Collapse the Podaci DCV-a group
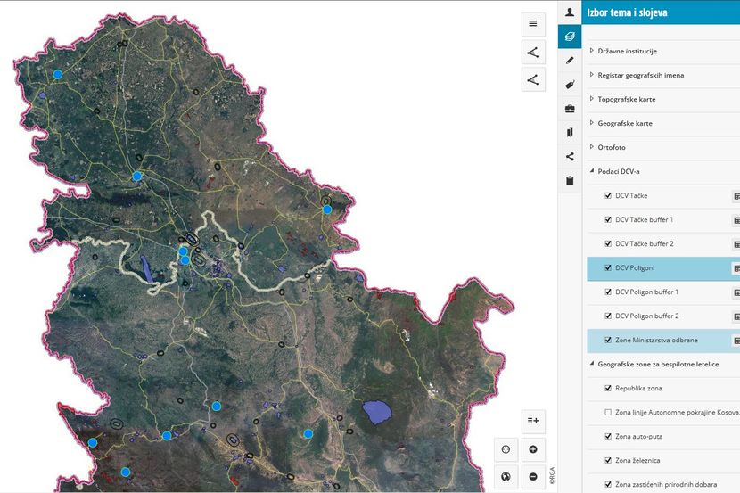This screenshot has width=740, height=493. [x=591, y=171]
